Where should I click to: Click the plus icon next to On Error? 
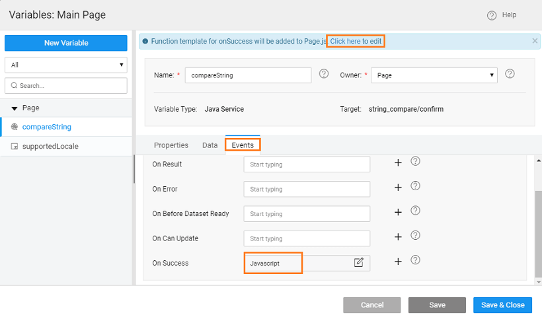pos(398,188)
